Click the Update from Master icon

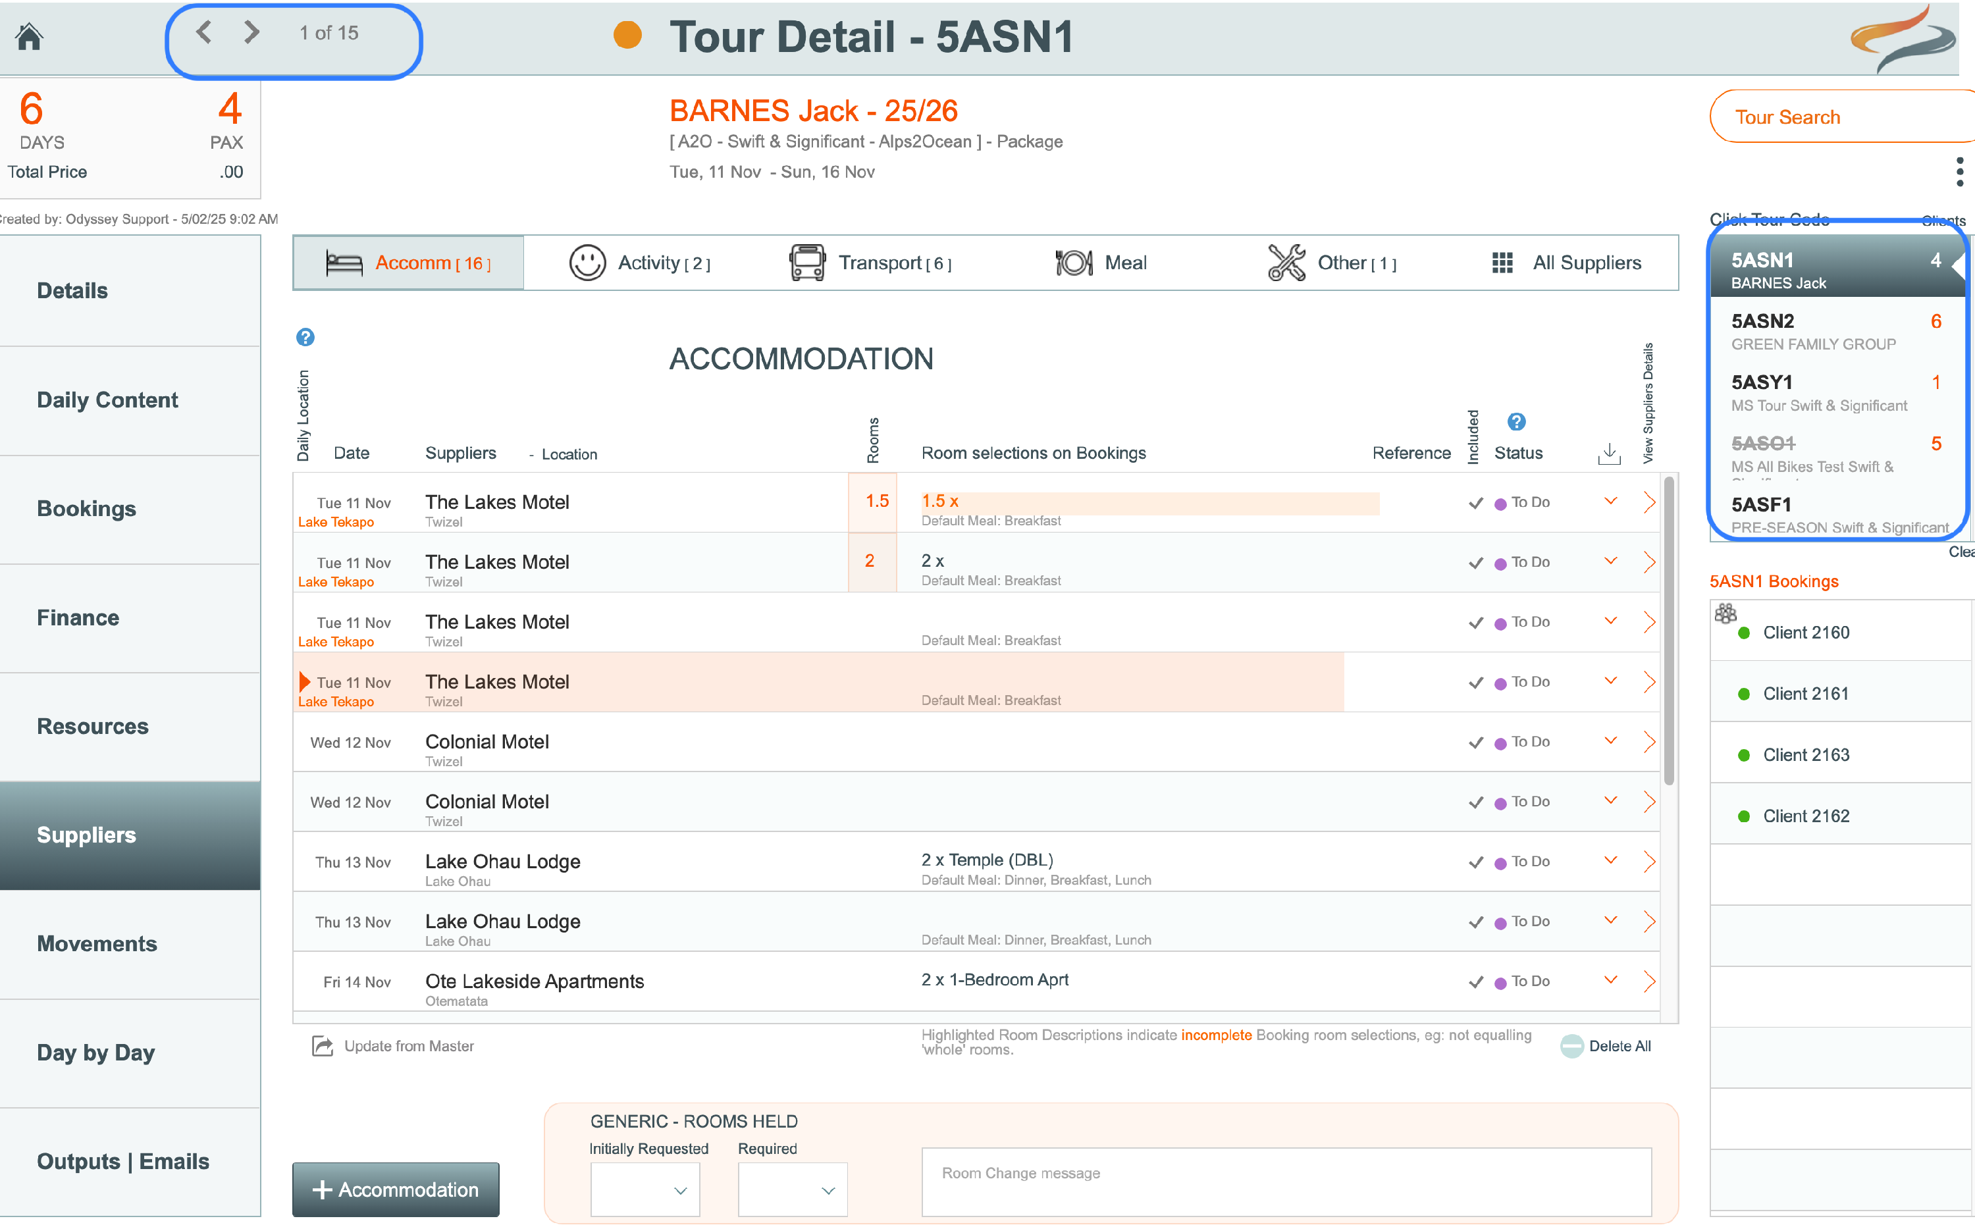[322, 1045]
